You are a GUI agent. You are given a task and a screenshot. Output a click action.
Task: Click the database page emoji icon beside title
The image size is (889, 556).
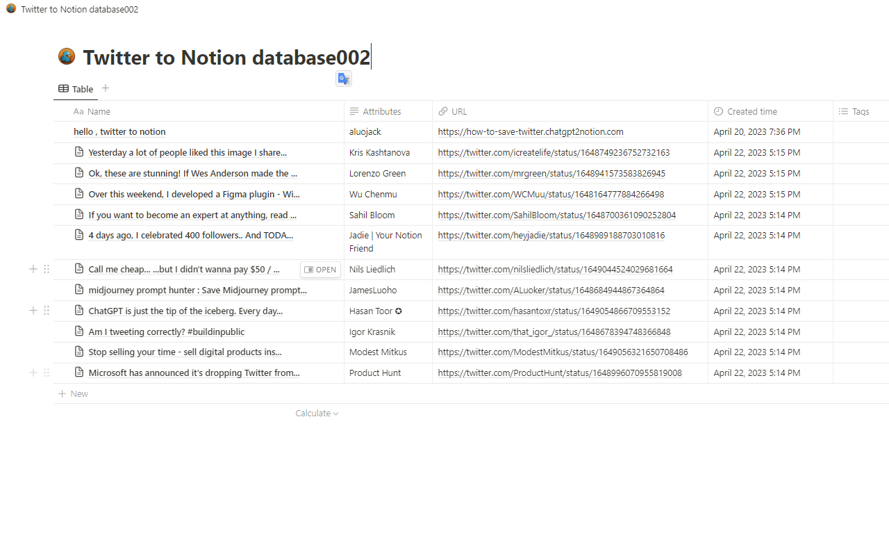point(67,57)
